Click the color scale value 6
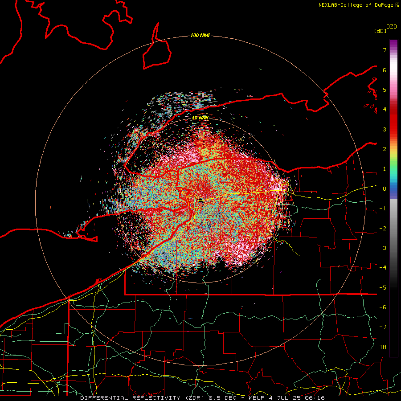401x401 pixels. [385, 70]
